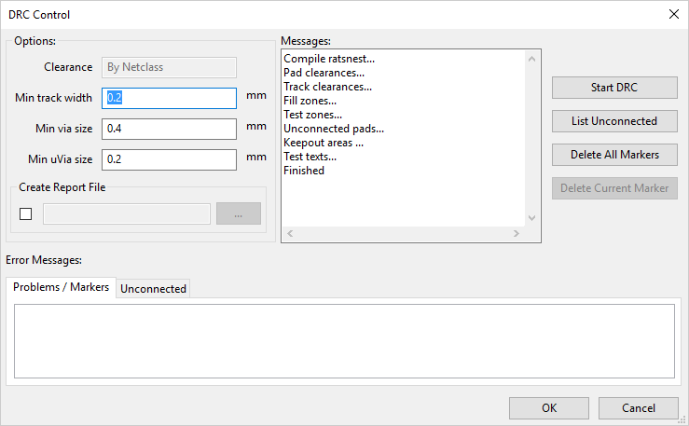
Task: Click Delete All Markers
Action: coord(614,155)
